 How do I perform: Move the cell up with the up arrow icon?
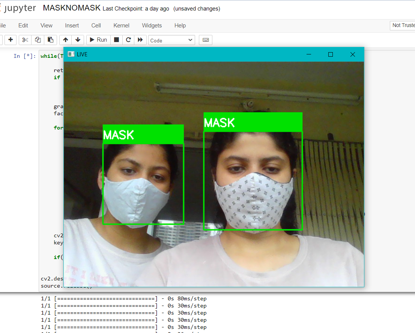[65, 39]
